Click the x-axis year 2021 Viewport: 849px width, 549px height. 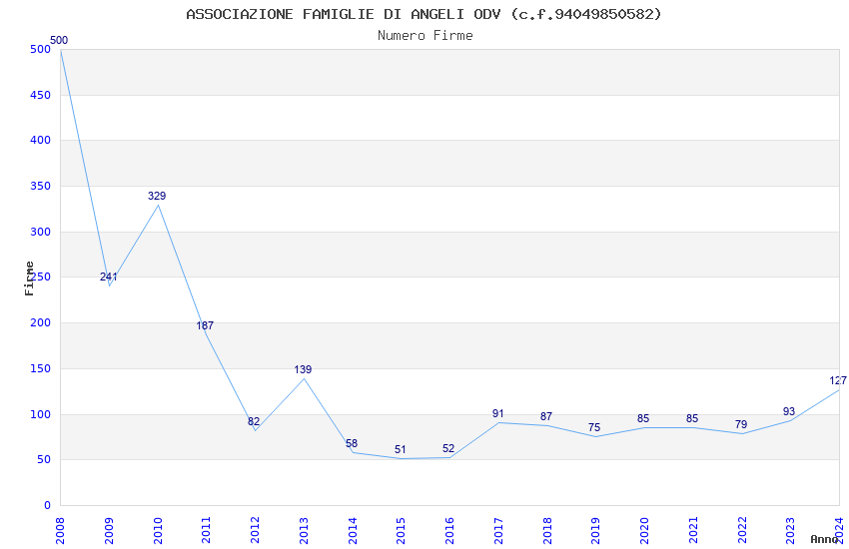(x=693, y=530)
